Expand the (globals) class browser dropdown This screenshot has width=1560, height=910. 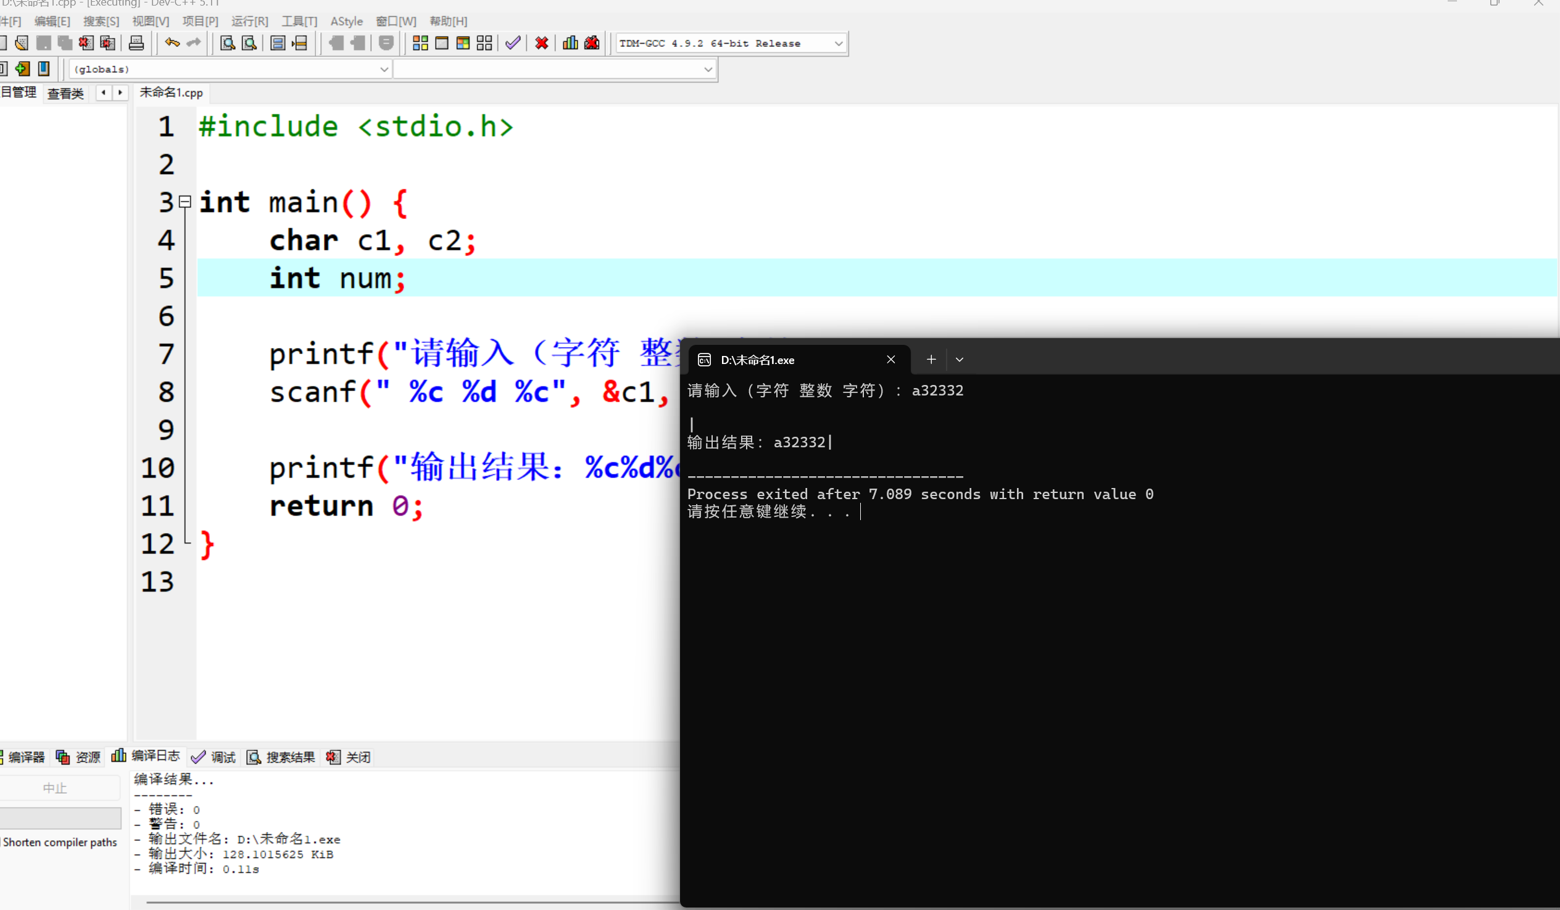pyautogui.click(x=384, y=68)
